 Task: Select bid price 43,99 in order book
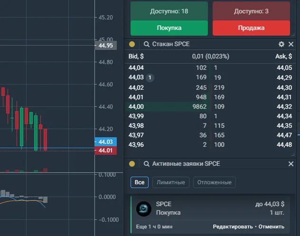136,116
